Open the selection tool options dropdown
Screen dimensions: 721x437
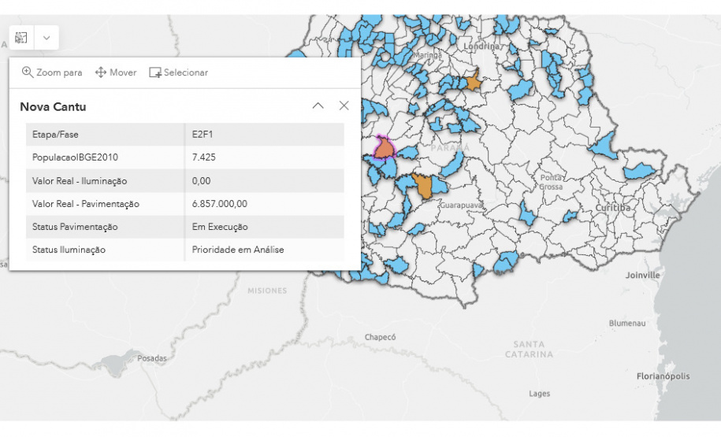tap(46, 38)
